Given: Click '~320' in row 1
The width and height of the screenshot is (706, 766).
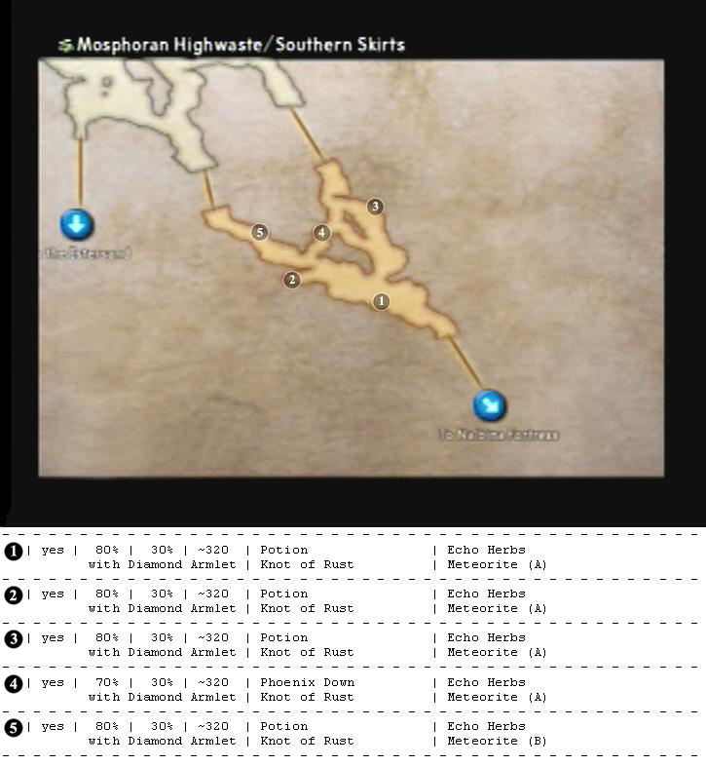Looking at the screenshot, I should click(213, 550).
